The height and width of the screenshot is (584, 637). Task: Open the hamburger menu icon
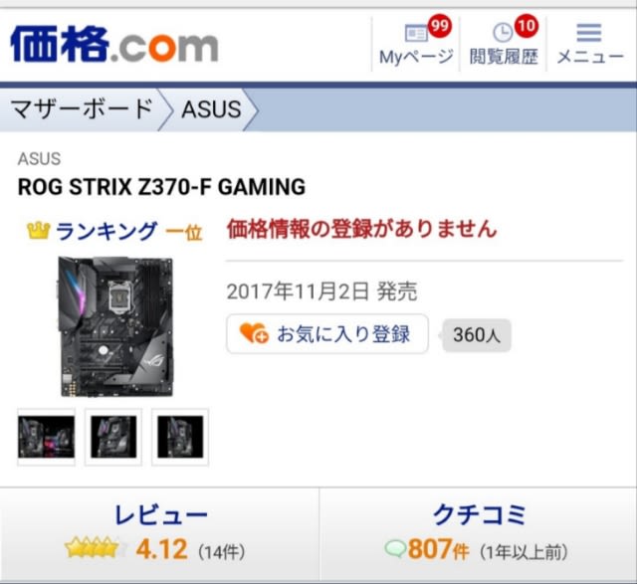point(588,33)
